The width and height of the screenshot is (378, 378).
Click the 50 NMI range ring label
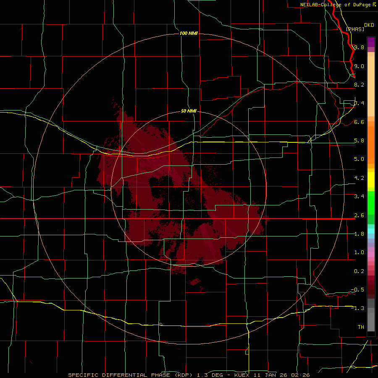[x=189, y=111]
